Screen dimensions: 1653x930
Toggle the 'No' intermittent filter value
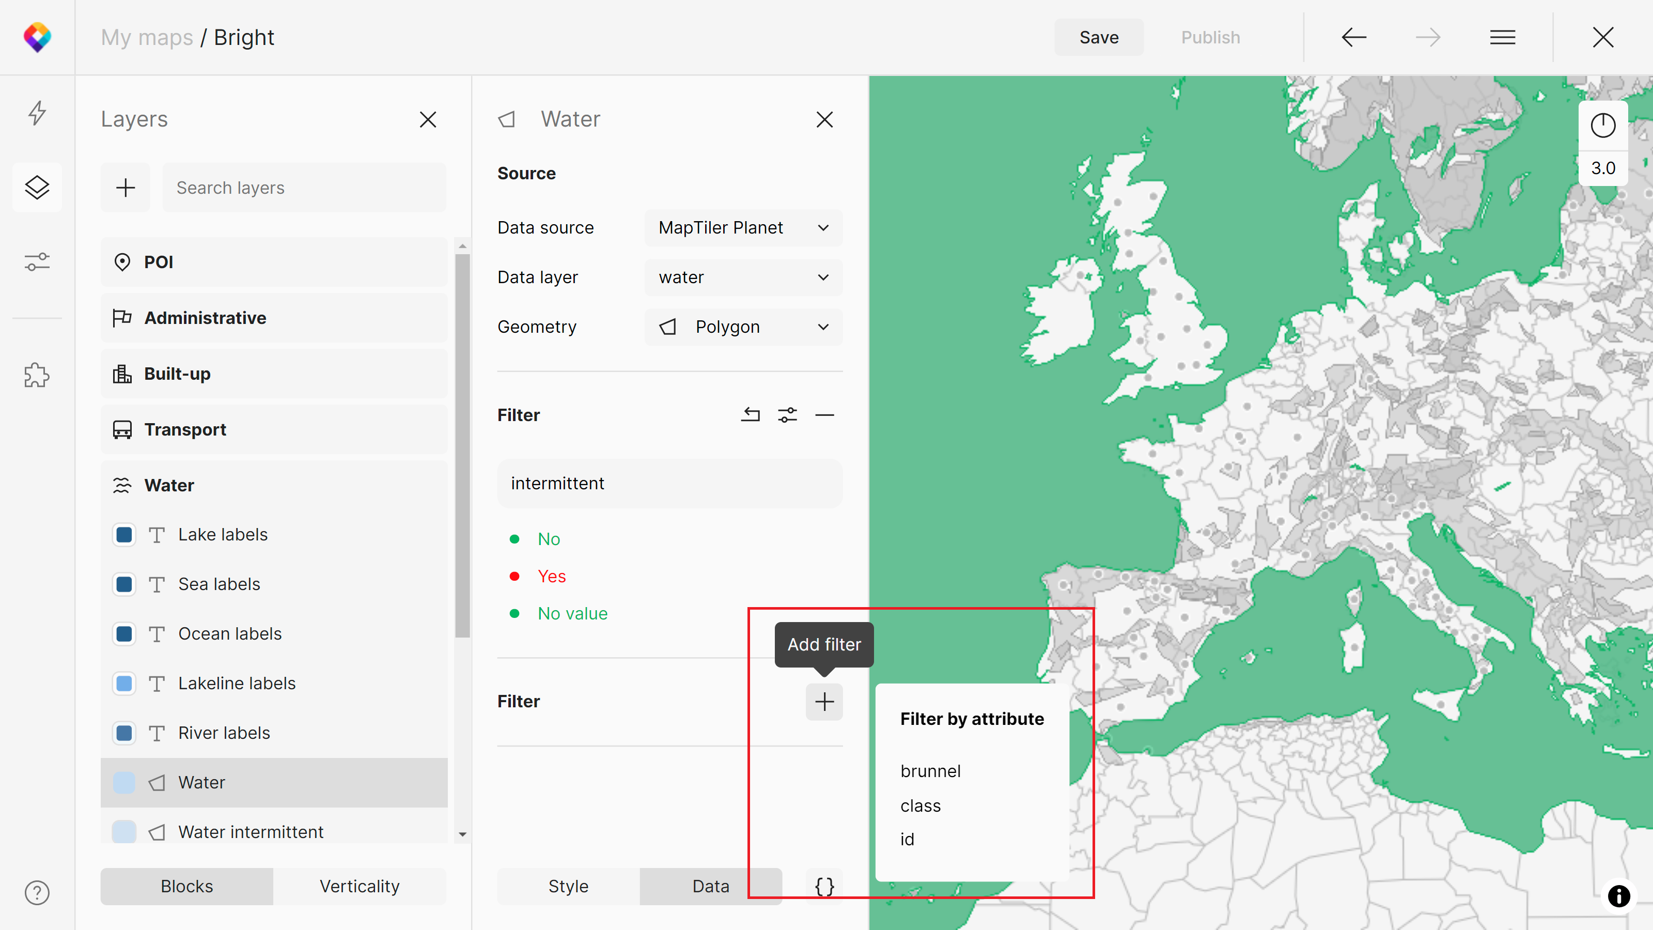click(548, 539)
